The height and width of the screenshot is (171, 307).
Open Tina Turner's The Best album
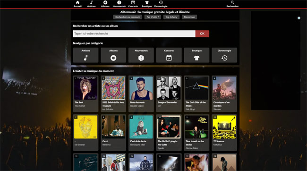pos(86,94)
